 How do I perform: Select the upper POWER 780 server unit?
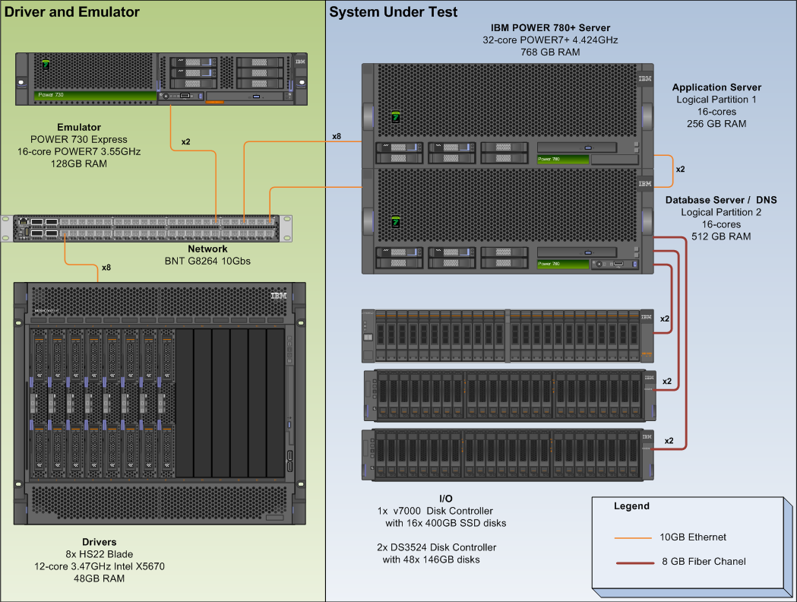[507, 115]
